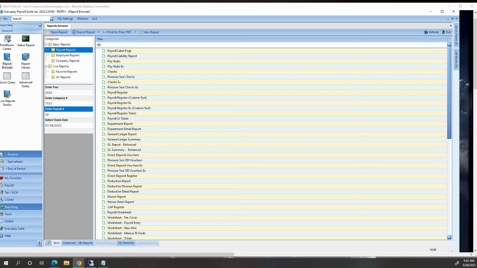The image size is (477, 268).
Task: Click the Open Report toolbar button
Action: click(57, 32)
